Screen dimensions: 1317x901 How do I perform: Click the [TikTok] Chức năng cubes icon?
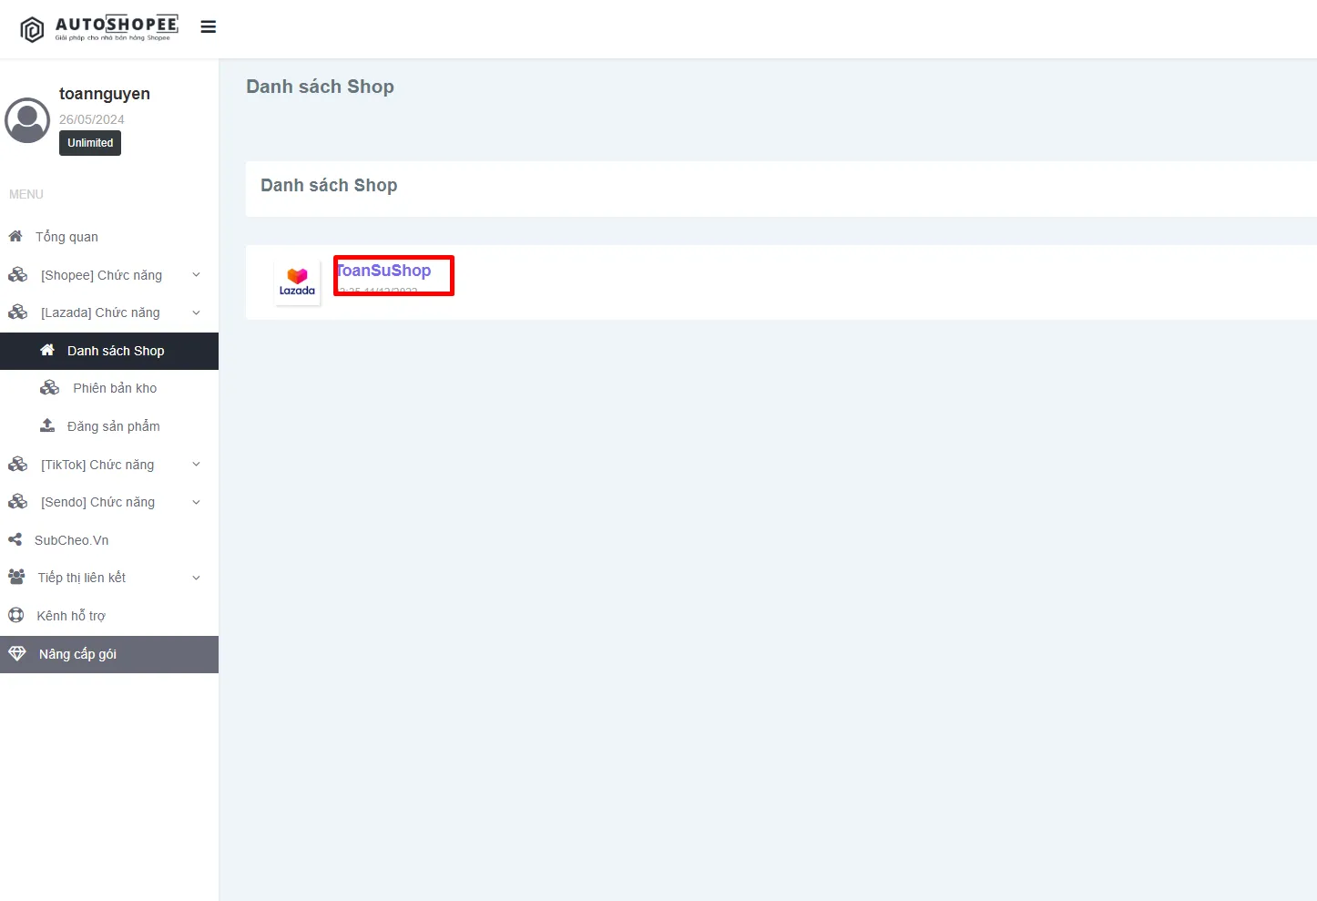pyautogui.click(x=17, y=465)
